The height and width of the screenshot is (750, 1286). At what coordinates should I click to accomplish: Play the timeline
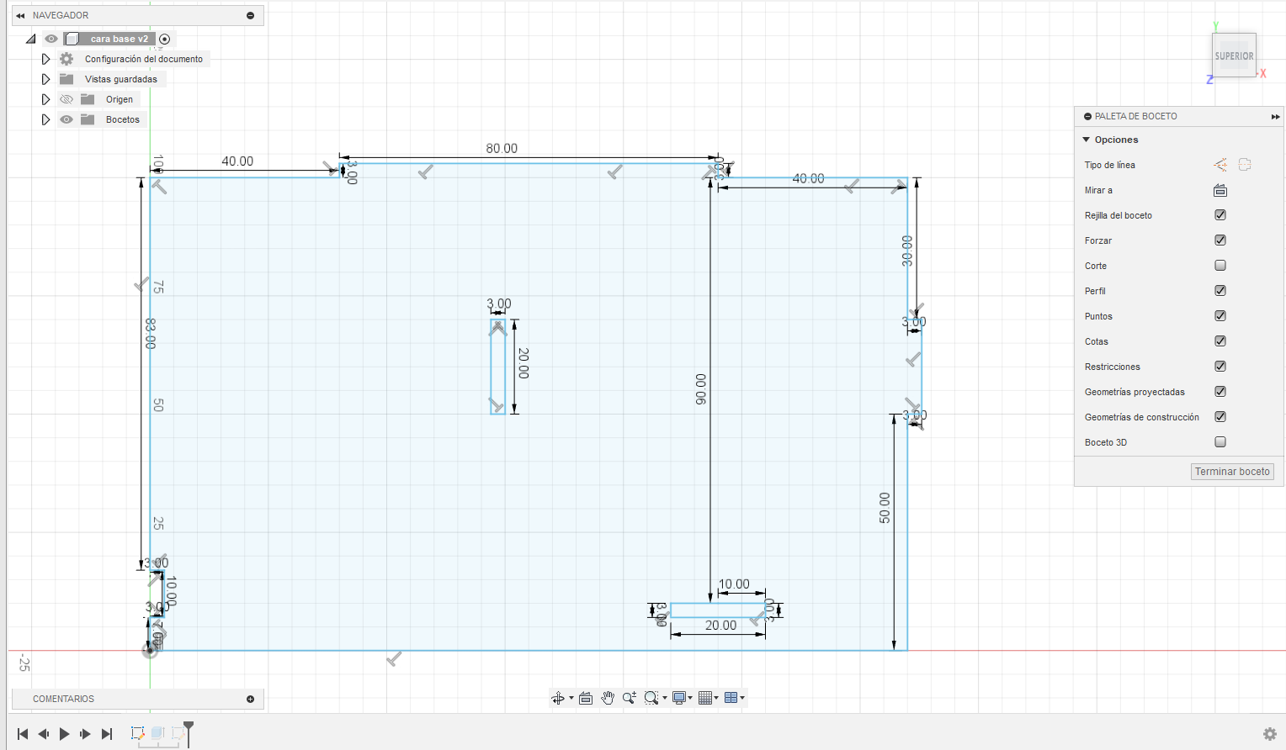click(x=64, y=734)
